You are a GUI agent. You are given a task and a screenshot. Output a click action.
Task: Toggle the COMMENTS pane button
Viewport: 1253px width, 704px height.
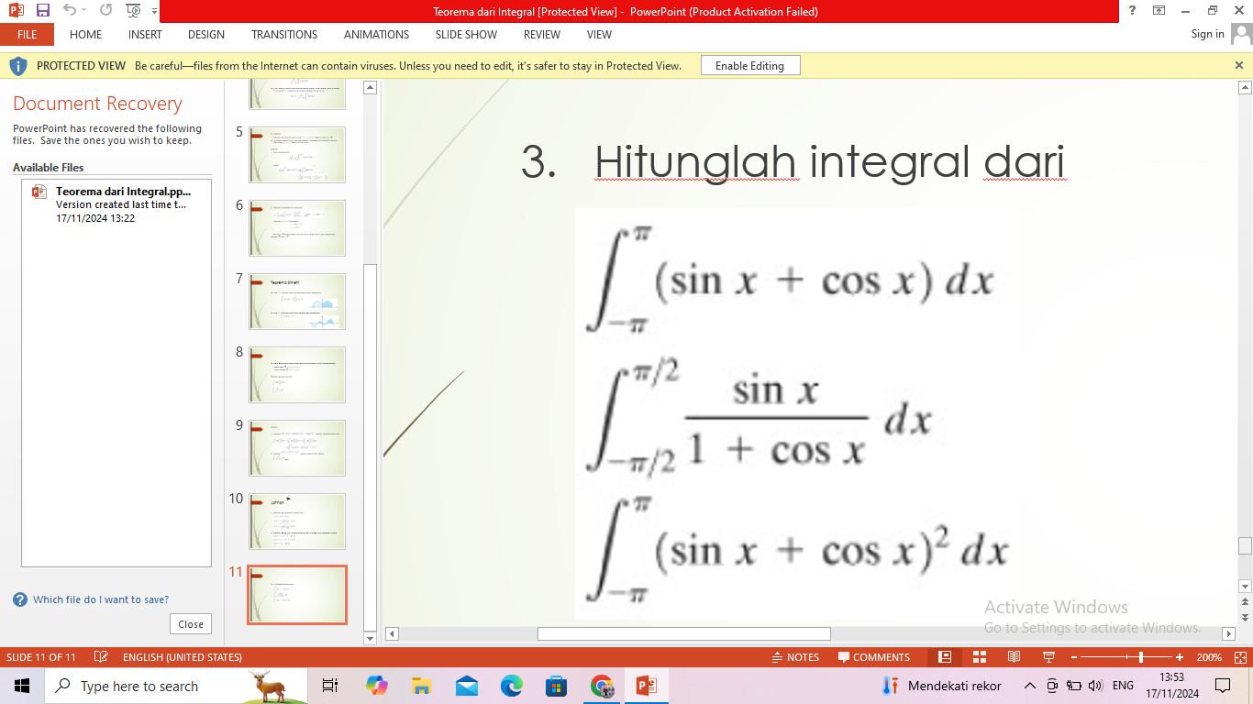pyautogui.click(x=873, y=657)
